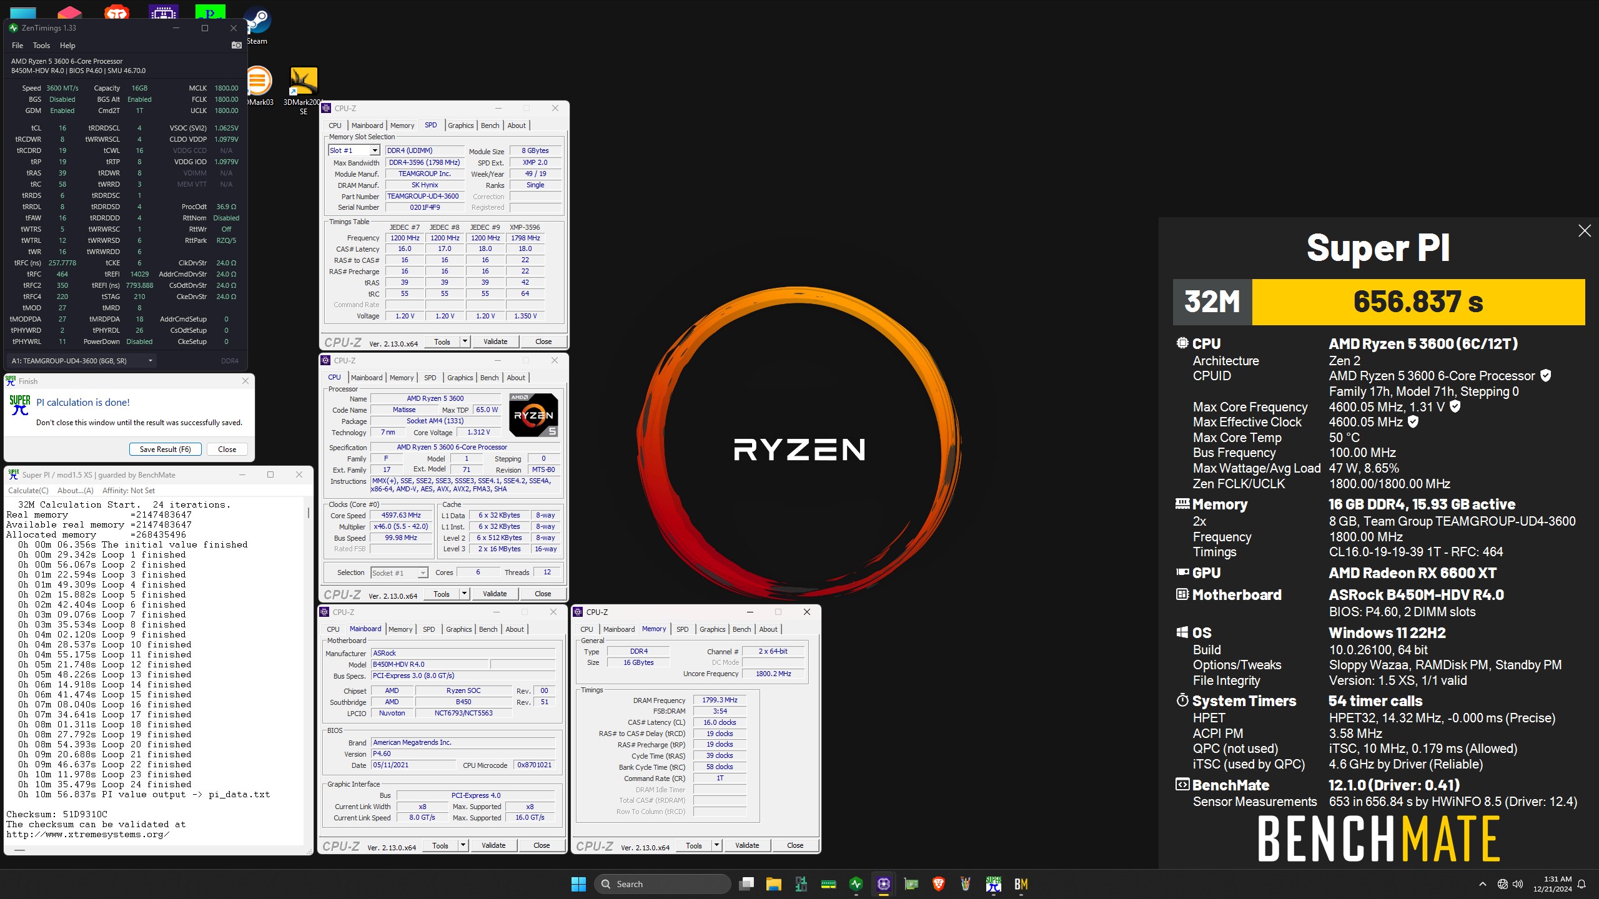This screenshot has height=899, width=1599.
Task: Click the green RAM stick taskbar icon
Action: pyautogui.click(x=829, y=884)
